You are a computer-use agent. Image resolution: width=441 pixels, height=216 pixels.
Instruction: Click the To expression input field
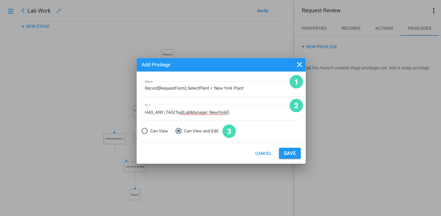point(221,112)
